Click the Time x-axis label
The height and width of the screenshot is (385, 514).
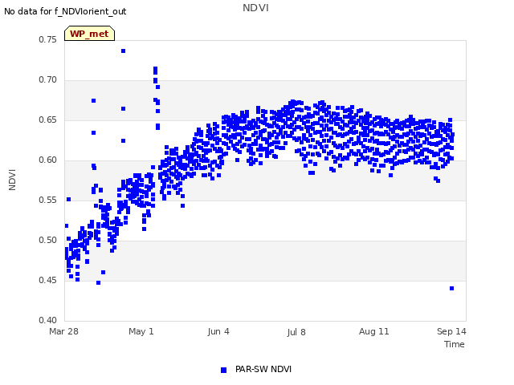point(455,344)
